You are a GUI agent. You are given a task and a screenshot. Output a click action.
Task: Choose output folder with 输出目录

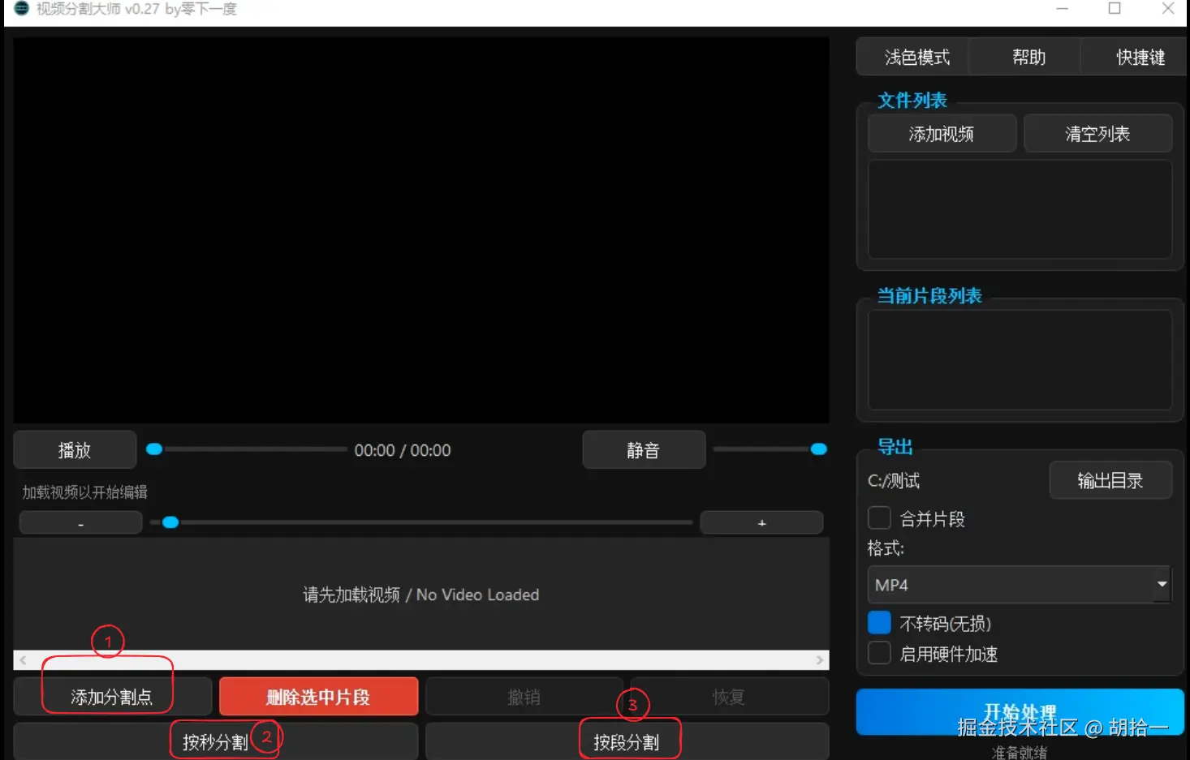click(x=1110, y=481)
